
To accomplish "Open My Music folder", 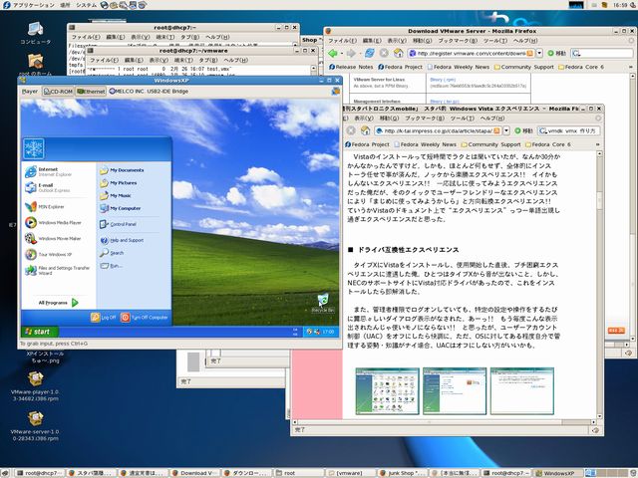I will point(116,195).
